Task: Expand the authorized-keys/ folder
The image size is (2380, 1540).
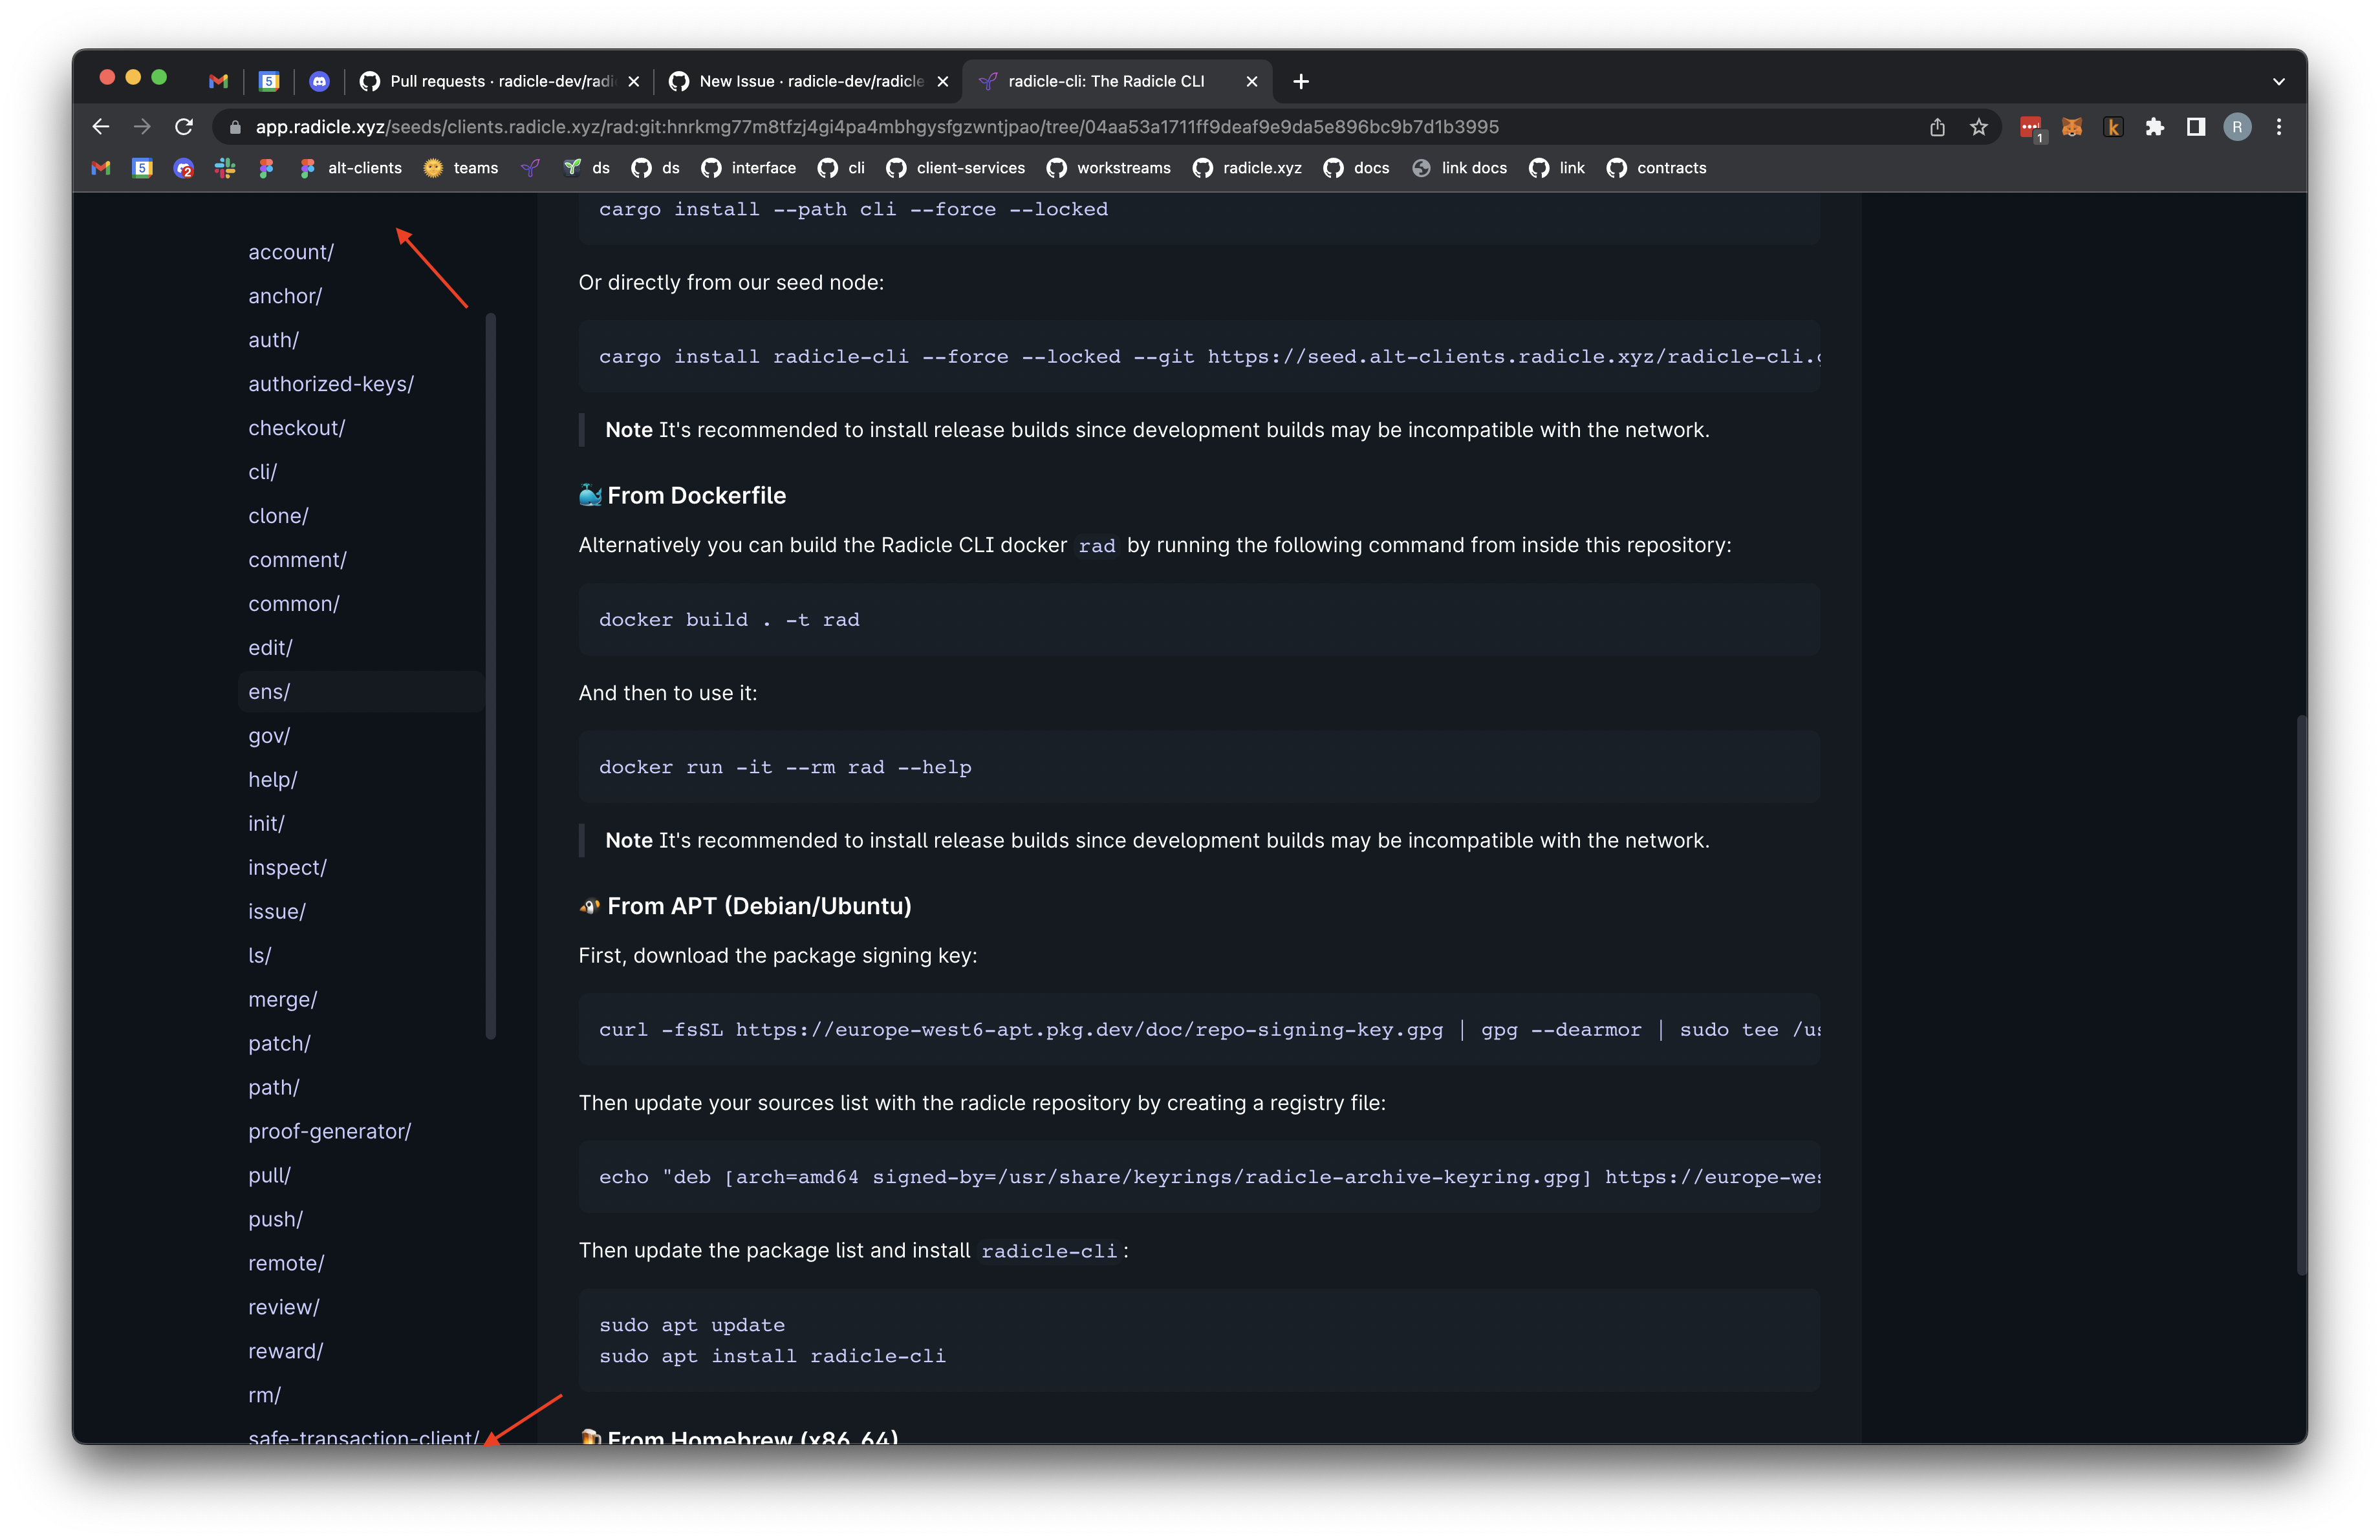Action: 331,384
